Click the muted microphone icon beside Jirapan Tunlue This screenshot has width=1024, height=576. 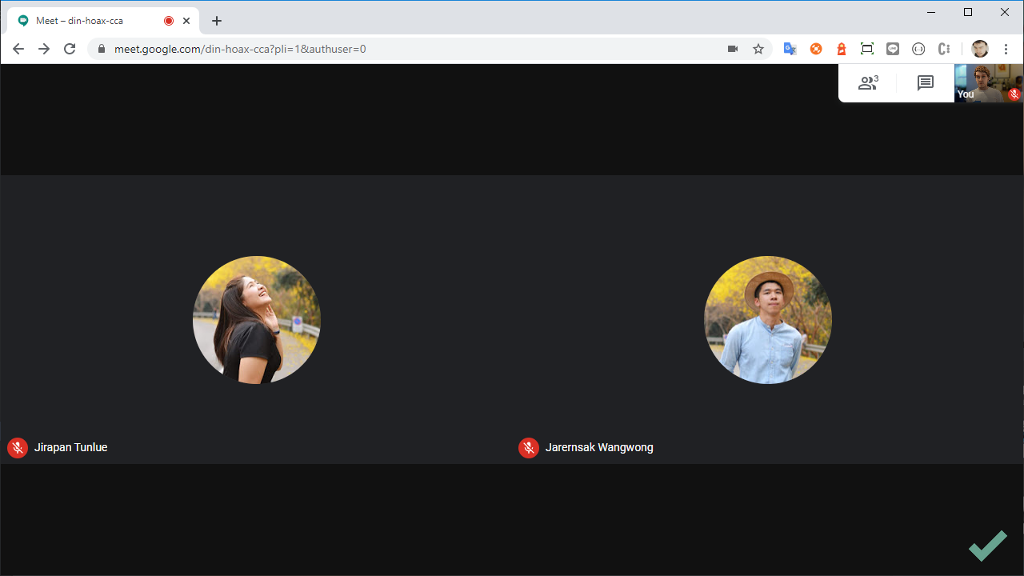tap(18, 448)
